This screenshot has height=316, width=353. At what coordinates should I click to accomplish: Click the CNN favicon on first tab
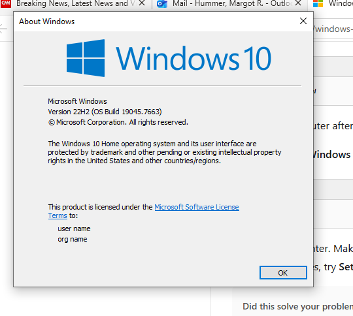click(6, 3)
